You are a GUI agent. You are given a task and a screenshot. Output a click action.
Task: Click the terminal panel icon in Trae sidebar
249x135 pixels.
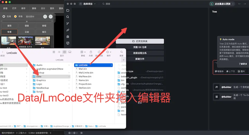(x=68, y=43)
